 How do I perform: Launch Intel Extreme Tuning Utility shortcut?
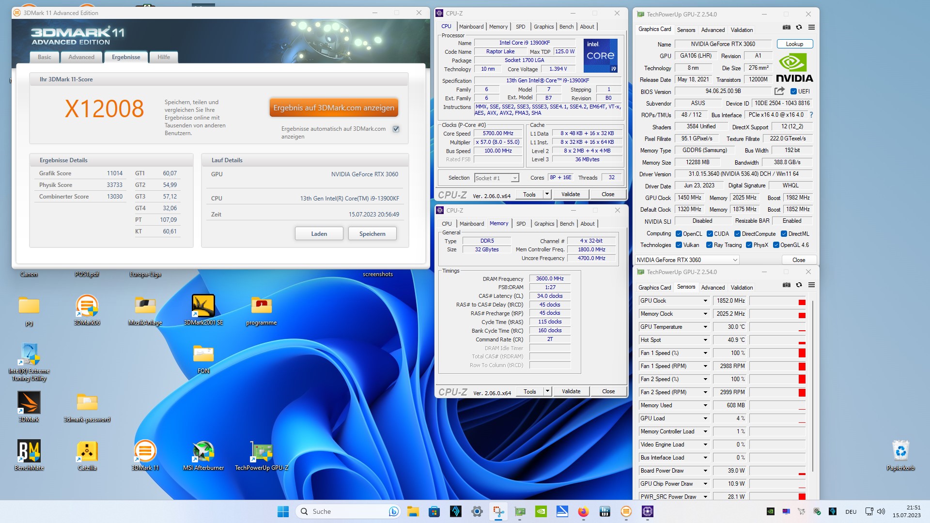pos(29,362)
